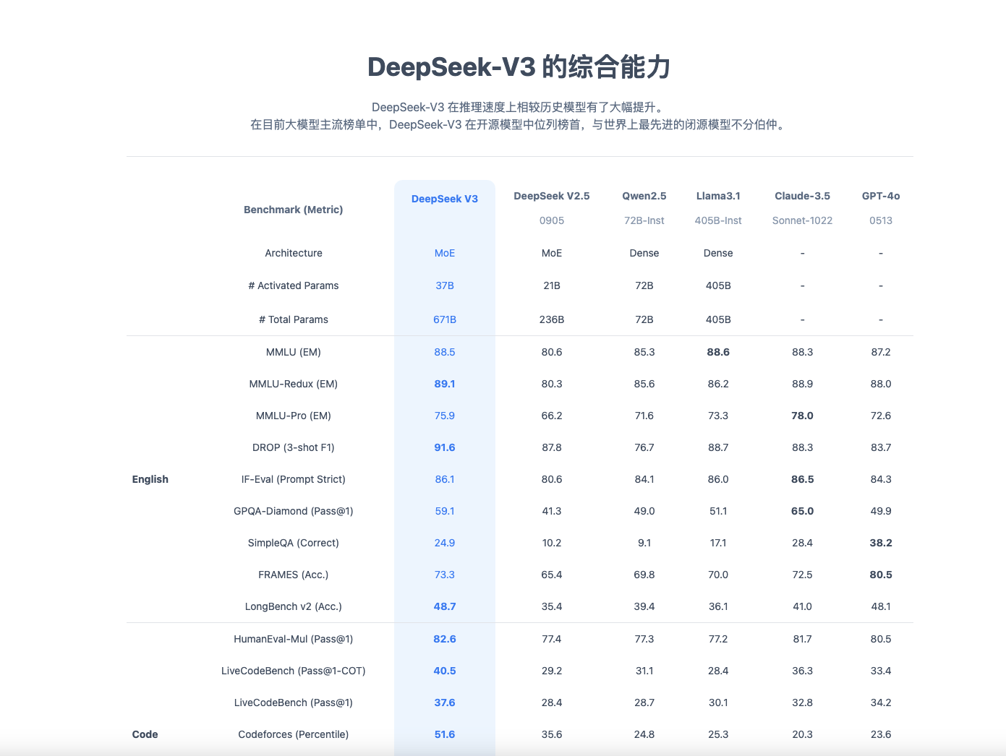Click the heading "DeepSeek-V3 的综合能力"
Viewport: 1006px width, 756px height.
click(x=519, y=67)
